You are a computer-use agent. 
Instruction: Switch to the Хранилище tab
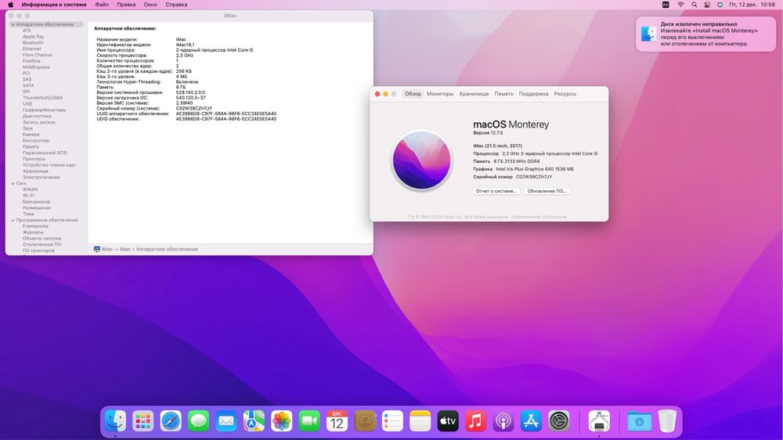tap(474, 94)
